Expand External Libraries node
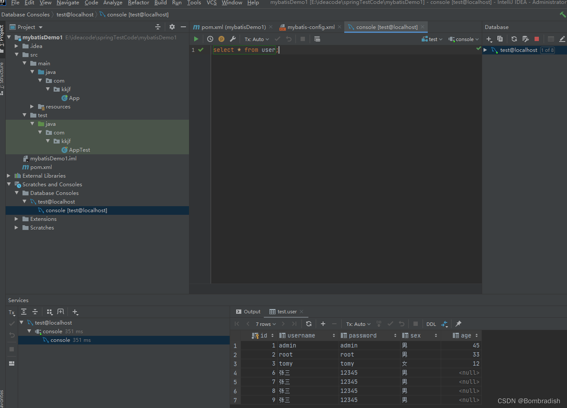 coord(9,175)
